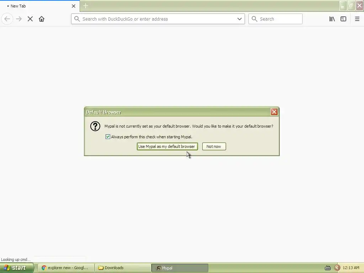Close the New Tab tab

tap(74, 6)
